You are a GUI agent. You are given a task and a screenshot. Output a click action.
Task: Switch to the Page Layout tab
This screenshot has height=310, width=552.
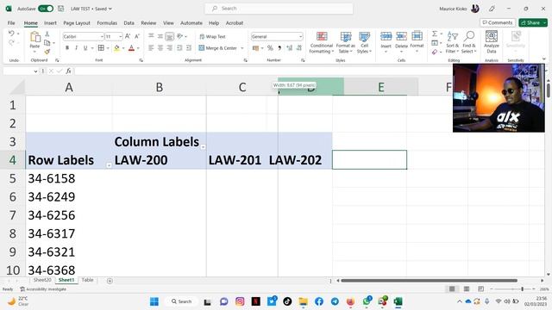77,23
